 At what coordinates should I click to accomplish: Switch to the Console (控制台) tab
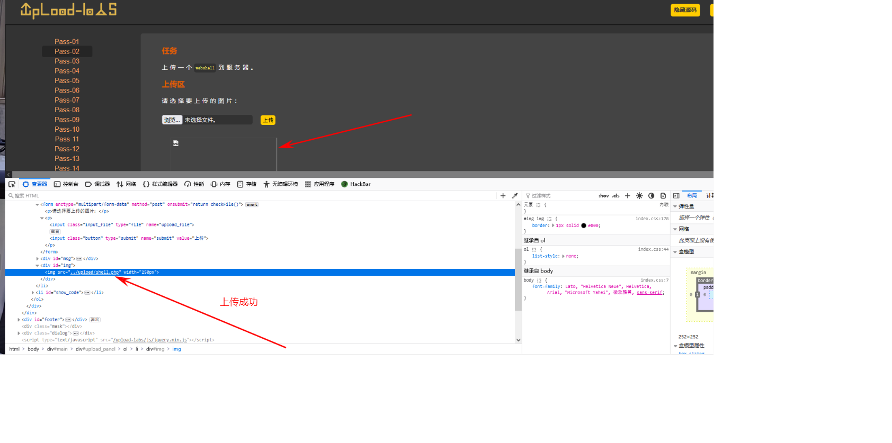coord(66,184)
